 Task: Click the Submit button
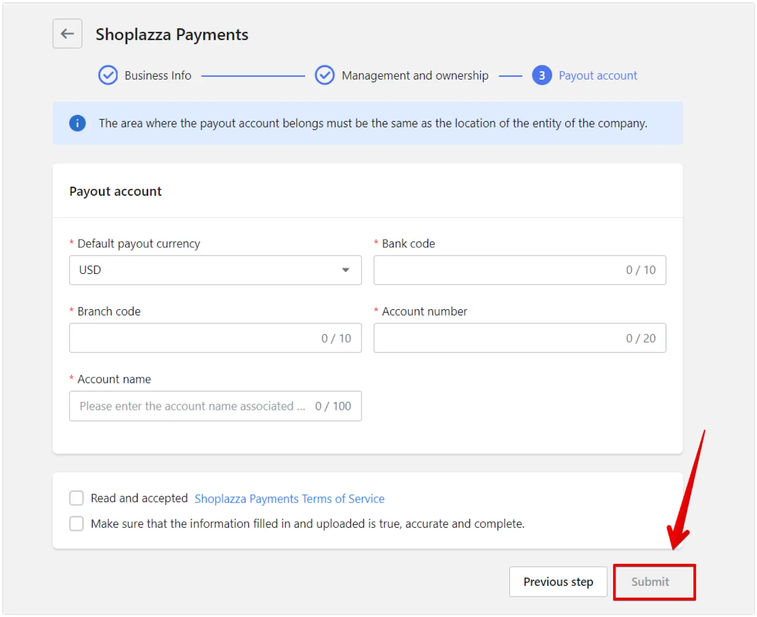654,582
